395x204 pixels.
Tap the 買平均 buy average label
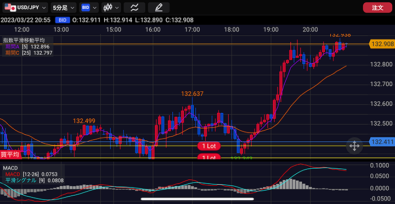[x=10, y=155]
